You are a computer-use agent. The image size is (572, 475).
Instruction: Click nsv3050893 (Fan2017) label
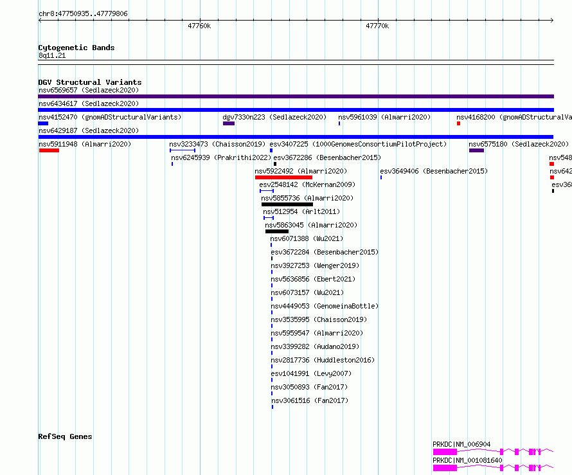click(x=309, y=387)
